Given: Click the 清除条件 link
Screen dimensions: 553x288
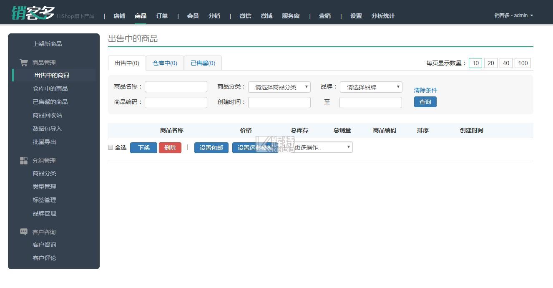Looking at the screenshot, I should point(425,90).
